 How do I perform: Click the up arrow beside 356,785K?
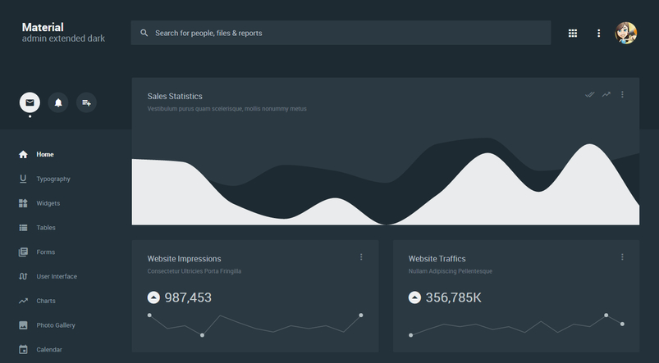[x=414, y=297]
